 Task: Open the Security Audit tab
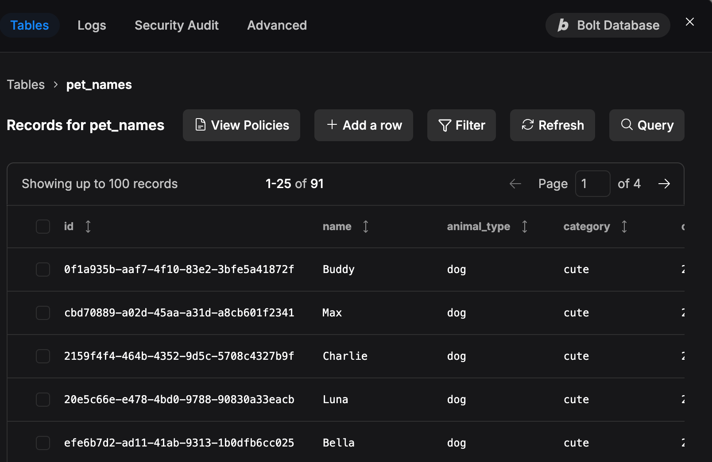(x=176, y=25)
